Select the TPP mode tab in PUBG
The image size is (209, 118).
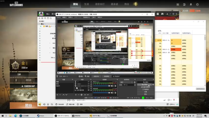click(x=19, y=74)
